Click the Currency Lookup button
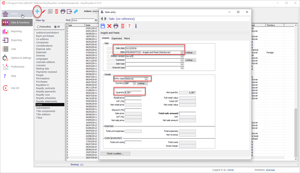 [142, 83]
